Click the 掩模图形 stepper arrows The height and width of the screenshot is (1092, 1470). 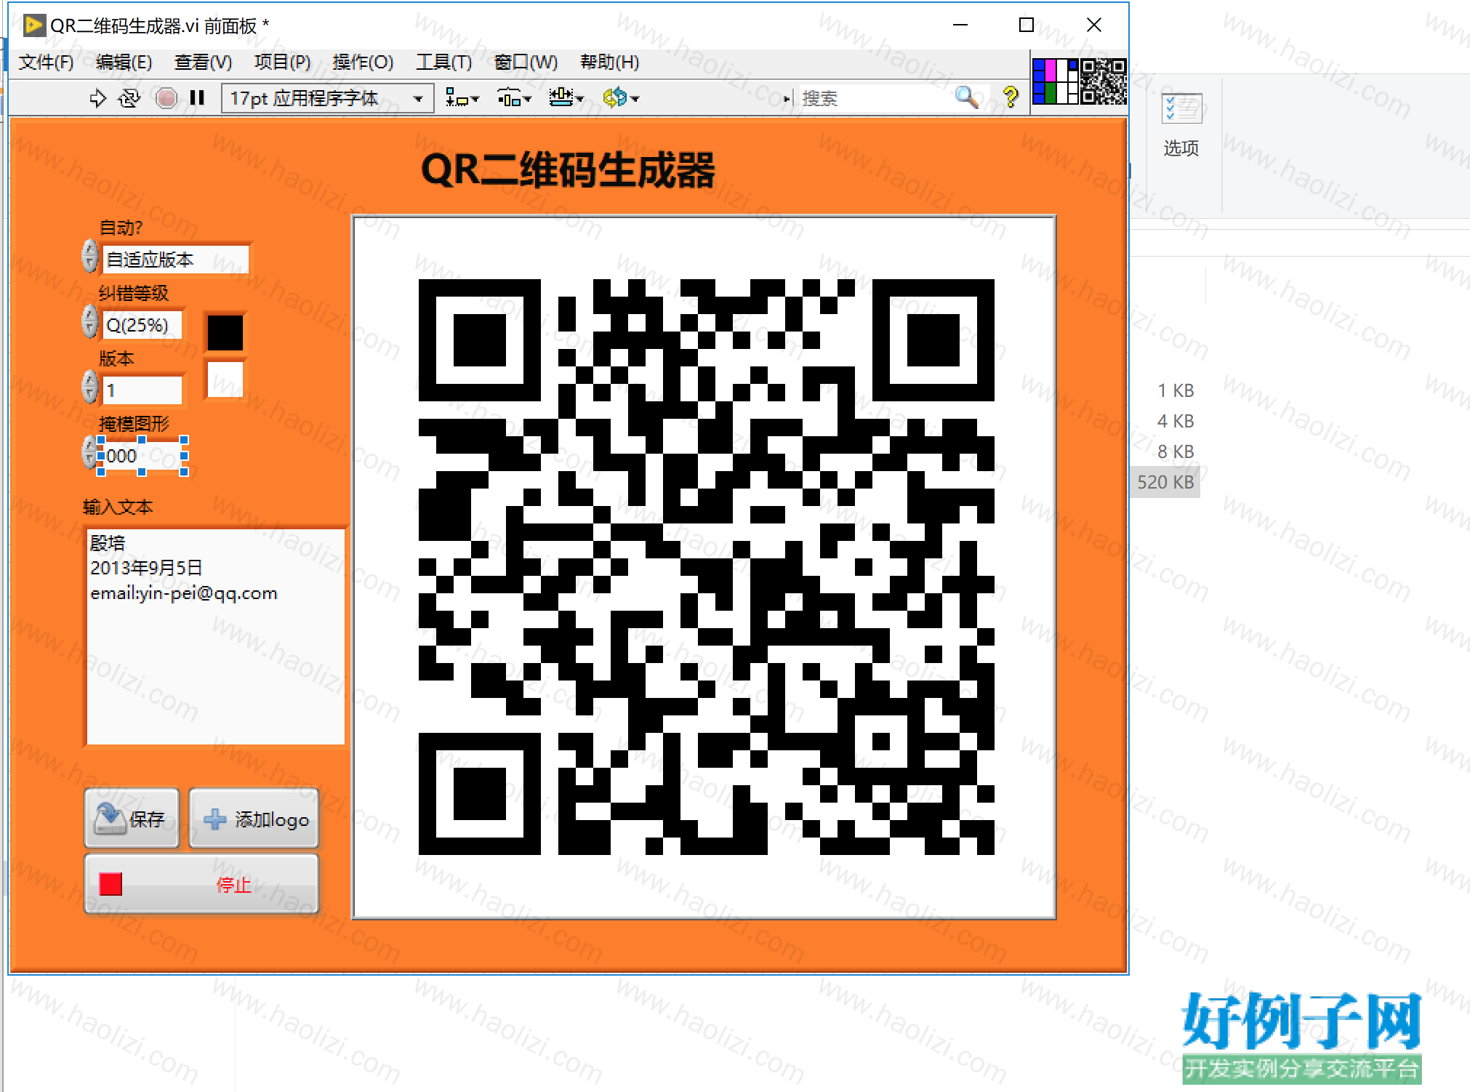[x=89, y=452]
